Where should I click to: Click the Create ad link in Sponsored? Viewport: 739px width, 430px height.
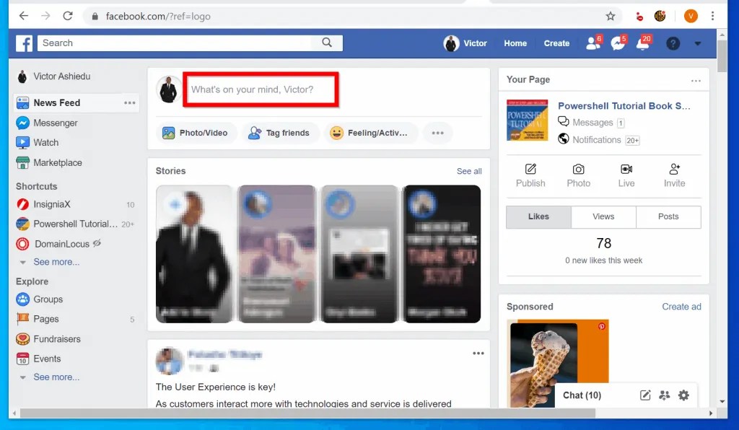pos(681,306)
